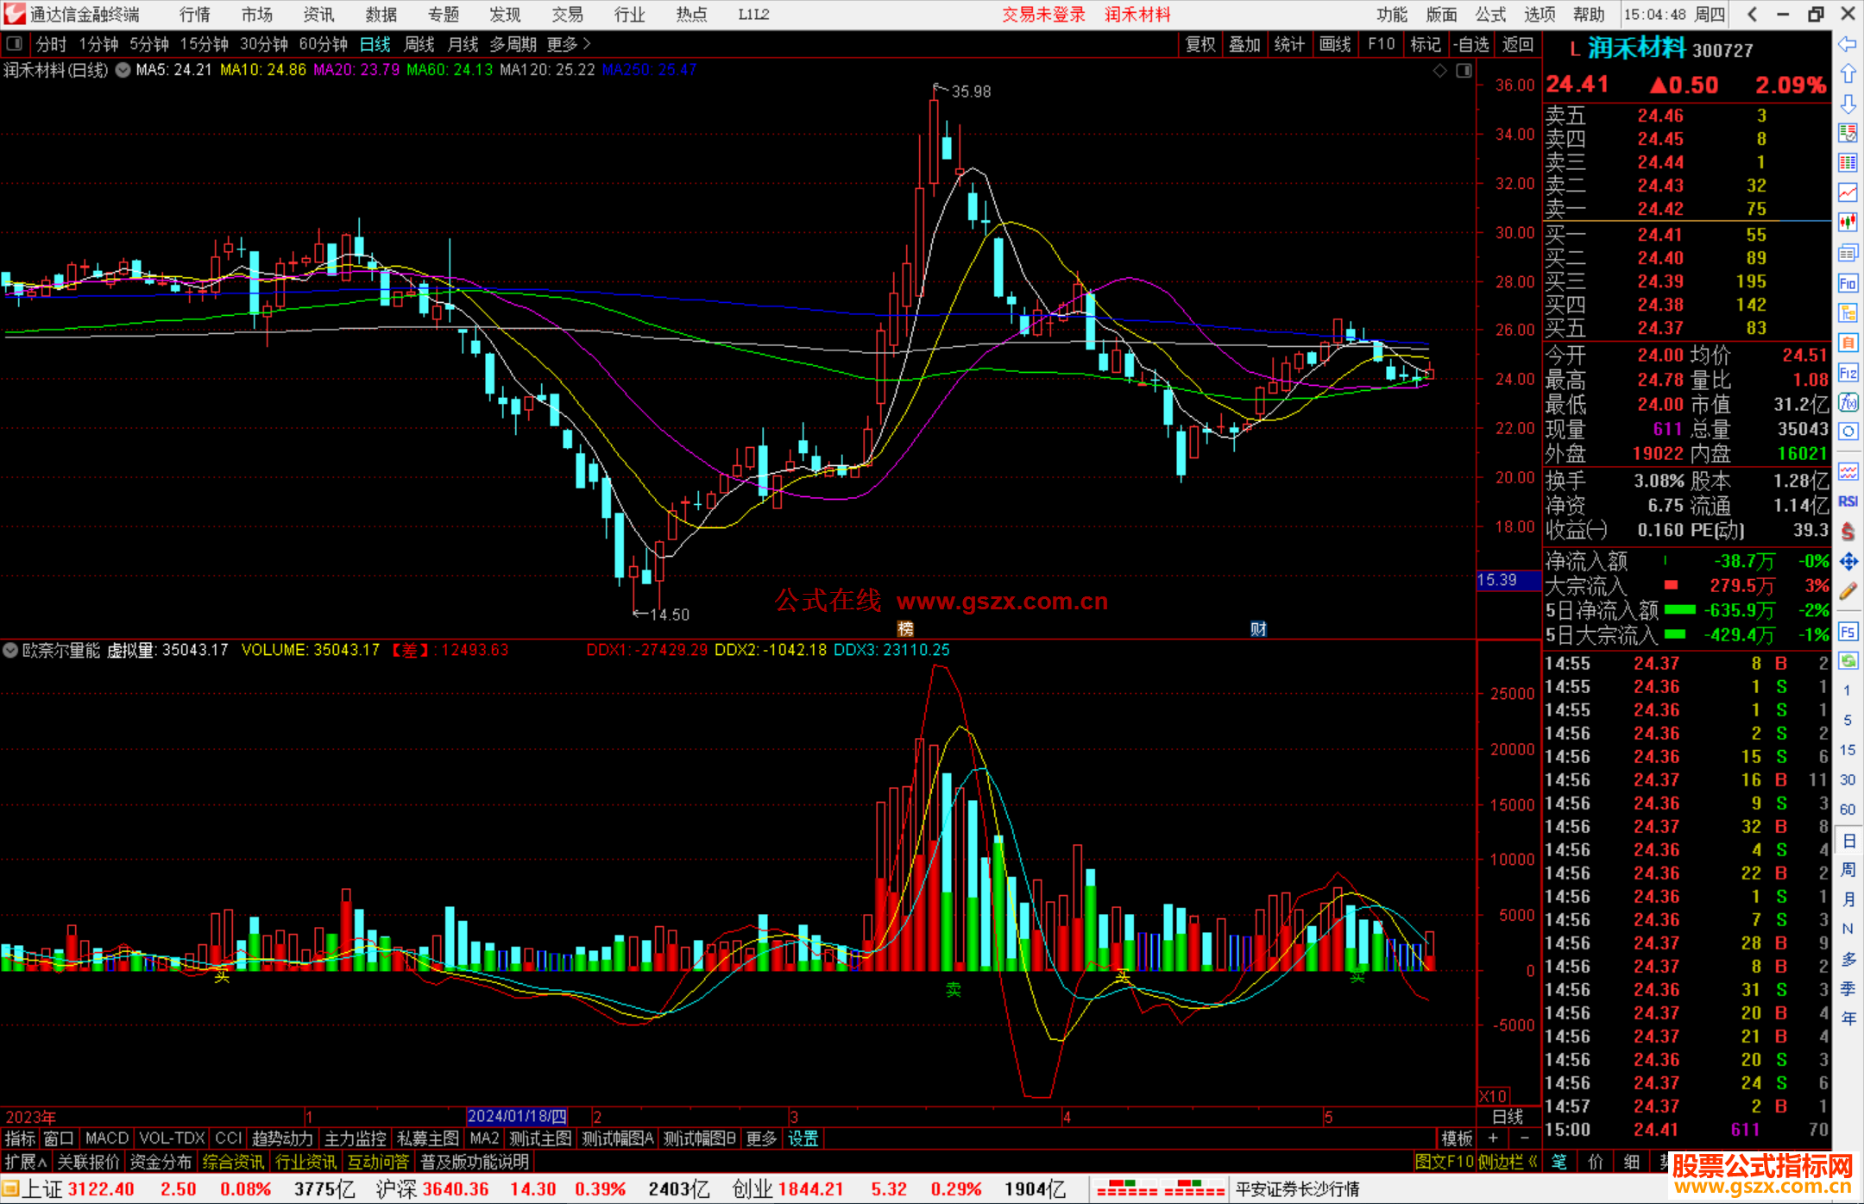The image size is (1864, 1204).
Task: Toggle the MA indicator circle beside 润禾材料(日线)
Action: (x=123, y=70)
